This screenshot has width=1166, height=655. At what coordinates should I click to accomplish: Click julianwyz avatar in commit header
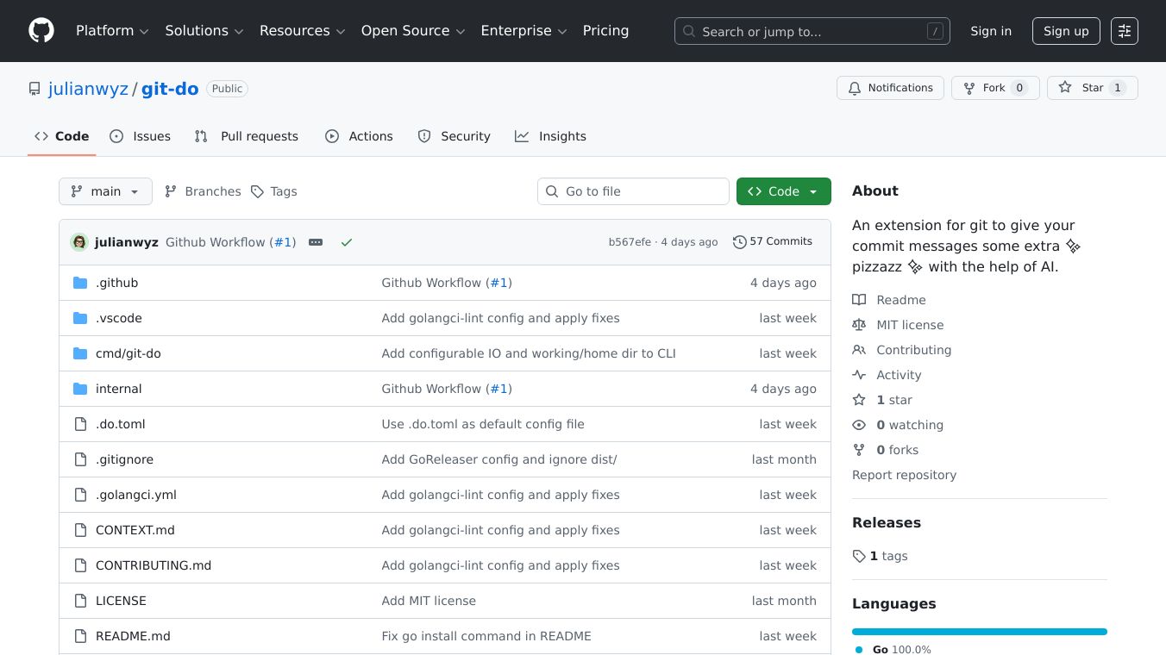coord(79,242)
